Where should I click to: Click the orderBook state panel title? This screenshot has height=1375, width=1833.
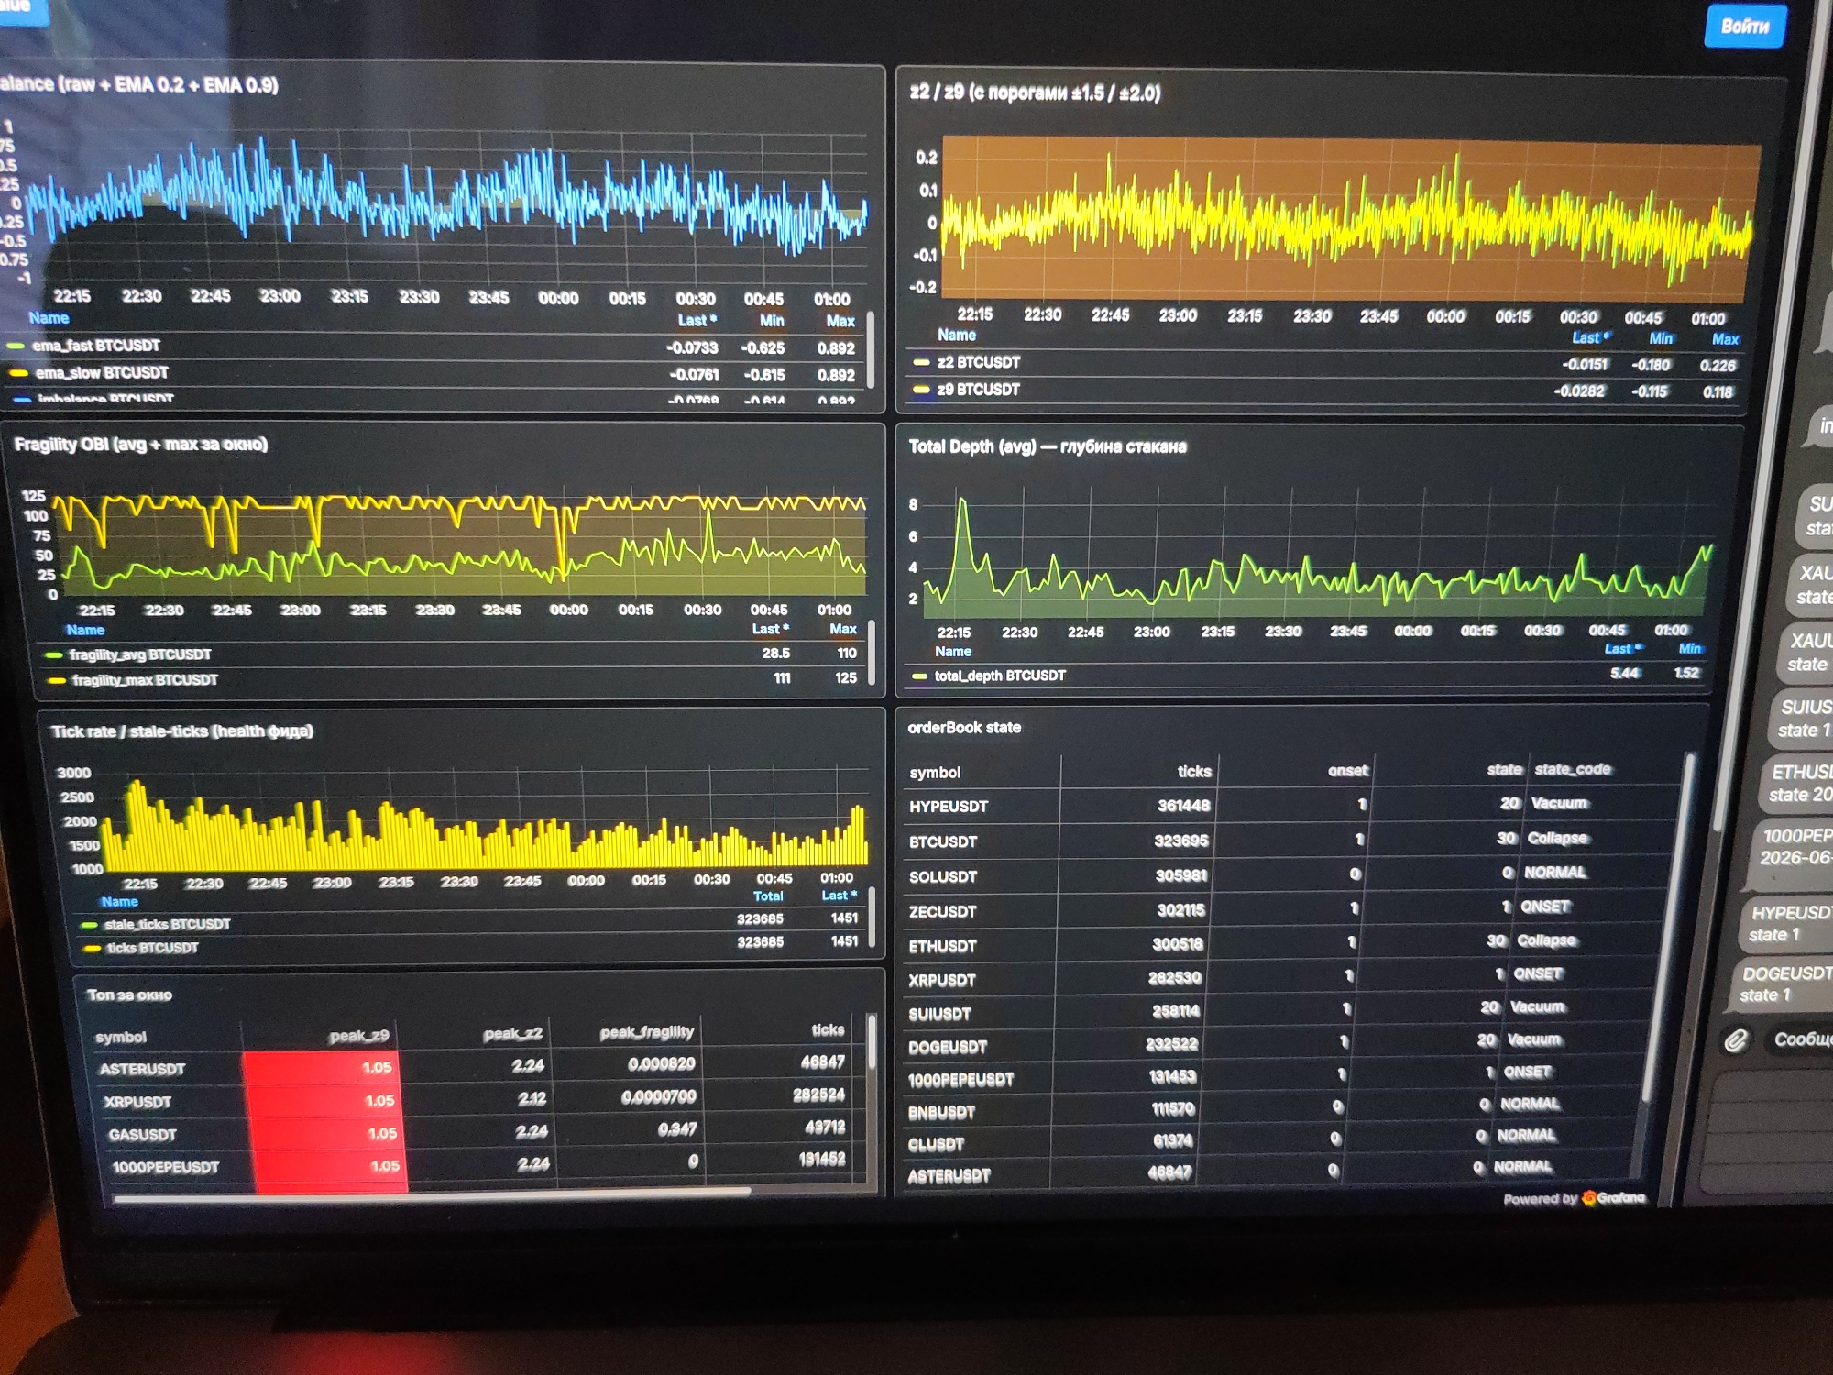pos(964,728)
